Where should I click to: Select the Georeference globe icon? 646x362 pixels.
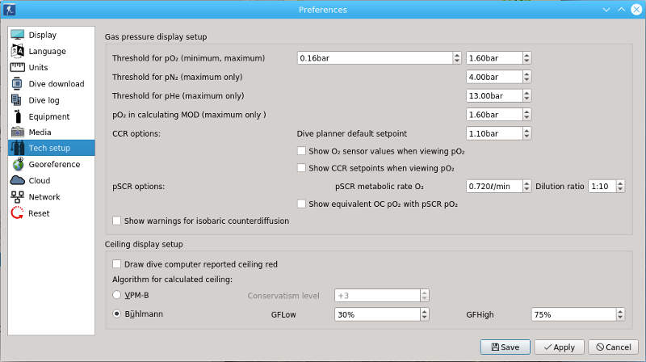tap(18, 164)
